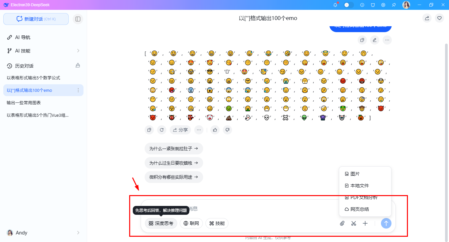Open the notification bell in title bar
Image resolution: width=449 pixels, height=242 pixels.
coord(335,5)
